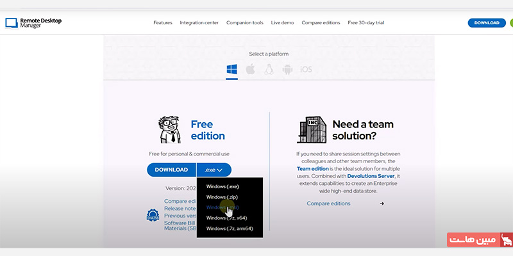513x256 pixels.
Task: Switch to the iOS platform icon
Action: [x=306, y=69]
